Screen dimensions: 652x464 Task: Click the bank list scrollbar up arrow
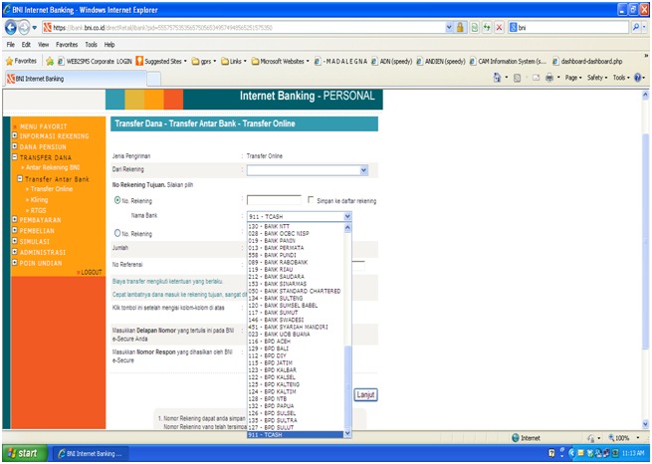click(347, 227)
